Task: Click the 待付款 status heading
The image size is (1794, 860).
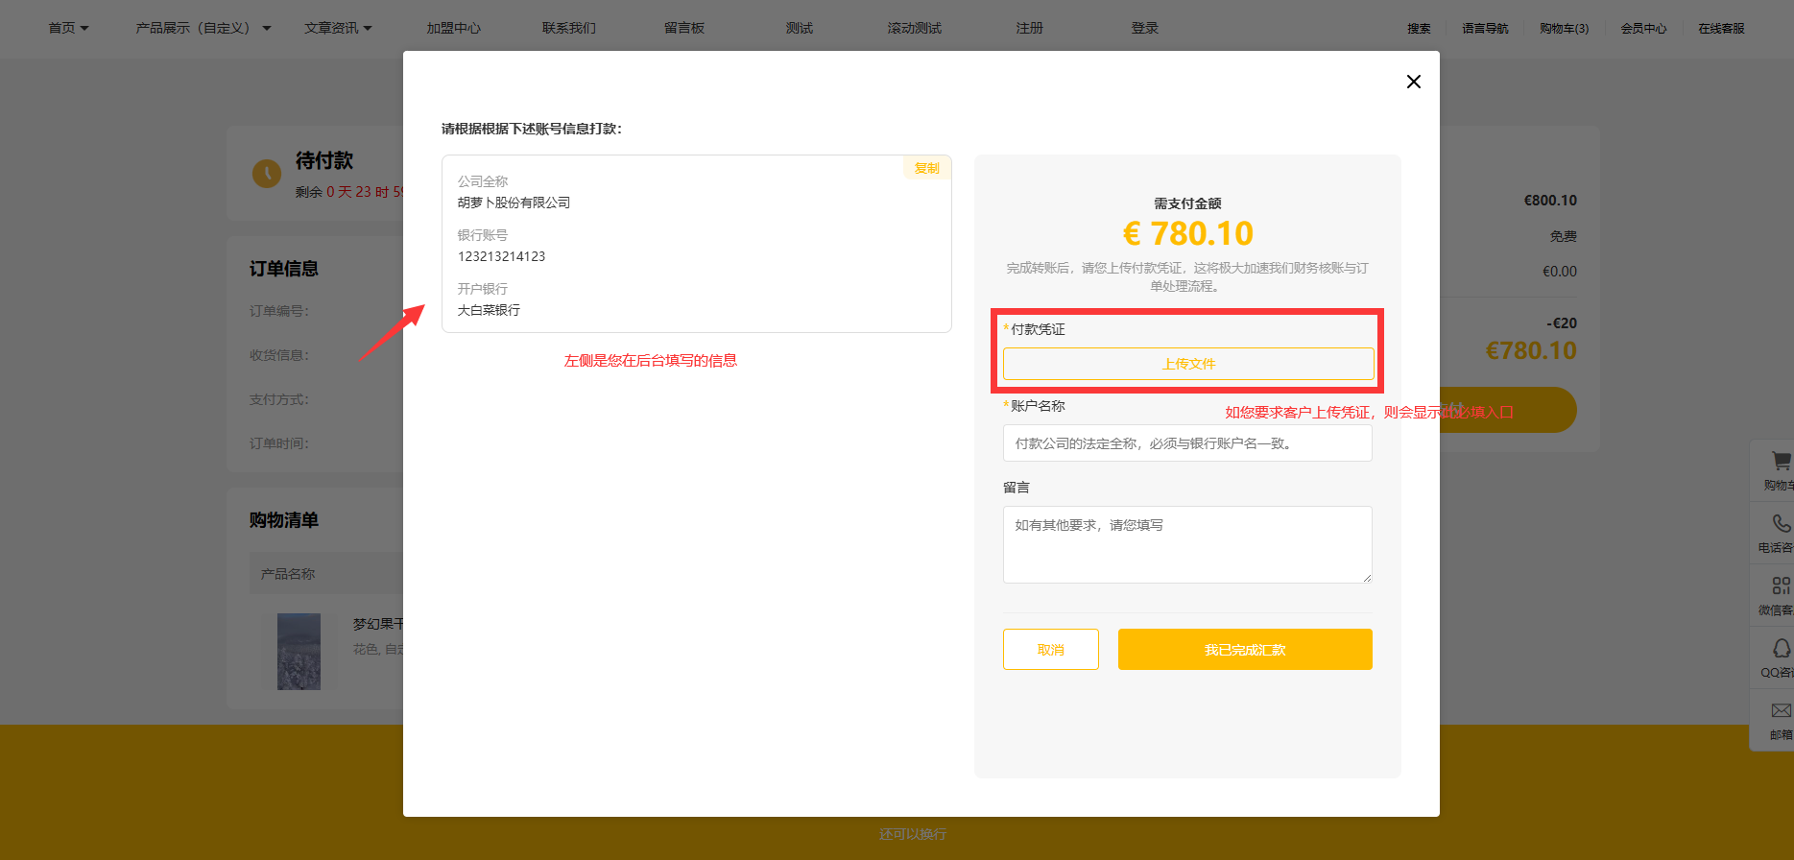Action: [324, 160]
